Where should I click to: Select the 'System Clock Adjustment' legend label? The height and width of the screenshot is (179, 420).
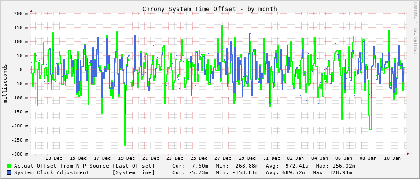[x=52, y=172]
